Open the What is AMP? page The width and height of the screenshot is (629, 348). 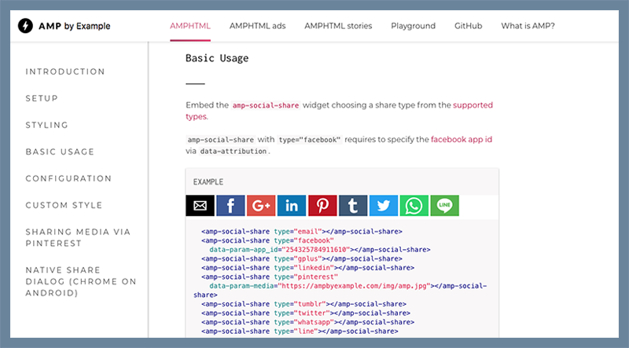click(528, 26)
